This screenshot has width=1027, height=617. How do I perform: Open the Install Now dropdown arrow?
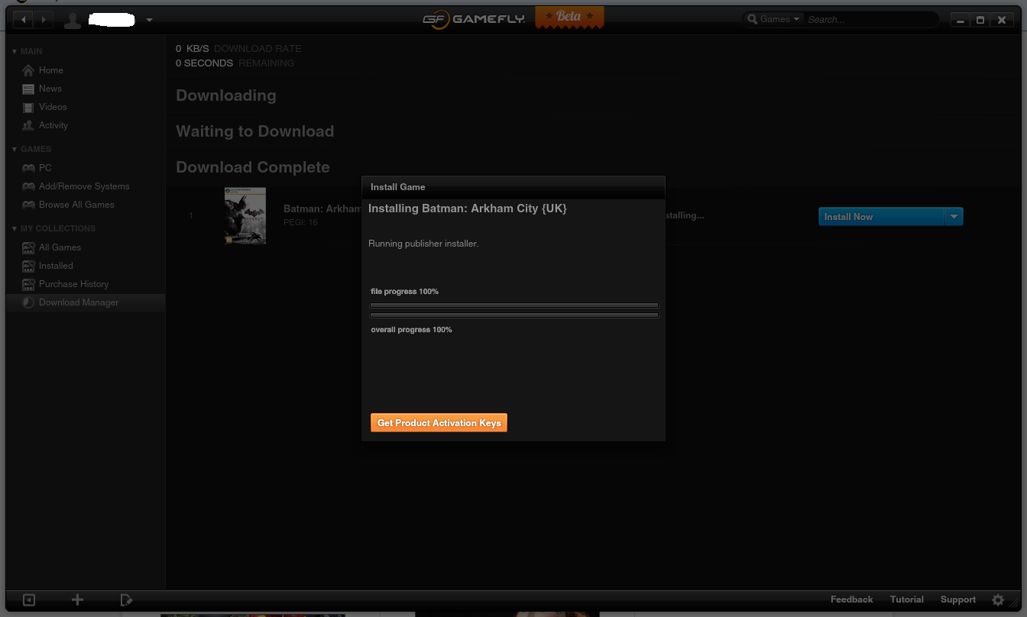tap(954, 217)
